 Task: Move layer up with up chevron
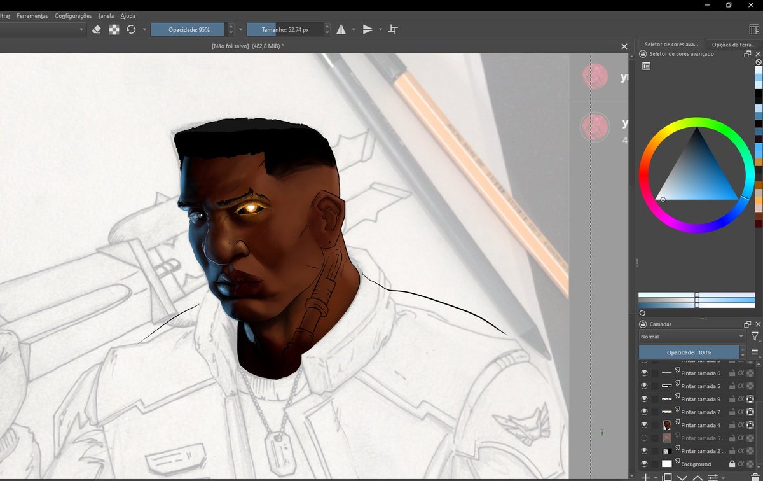(698, 477)
